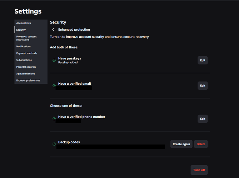Screen dimensions: 239x178
Task: Open Payment methods section
Action: [x=31, y=53]
